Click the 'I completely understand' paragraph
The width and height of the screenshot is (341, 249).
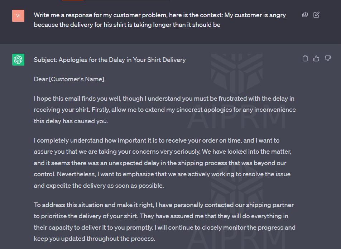click(x=163, y=163)
